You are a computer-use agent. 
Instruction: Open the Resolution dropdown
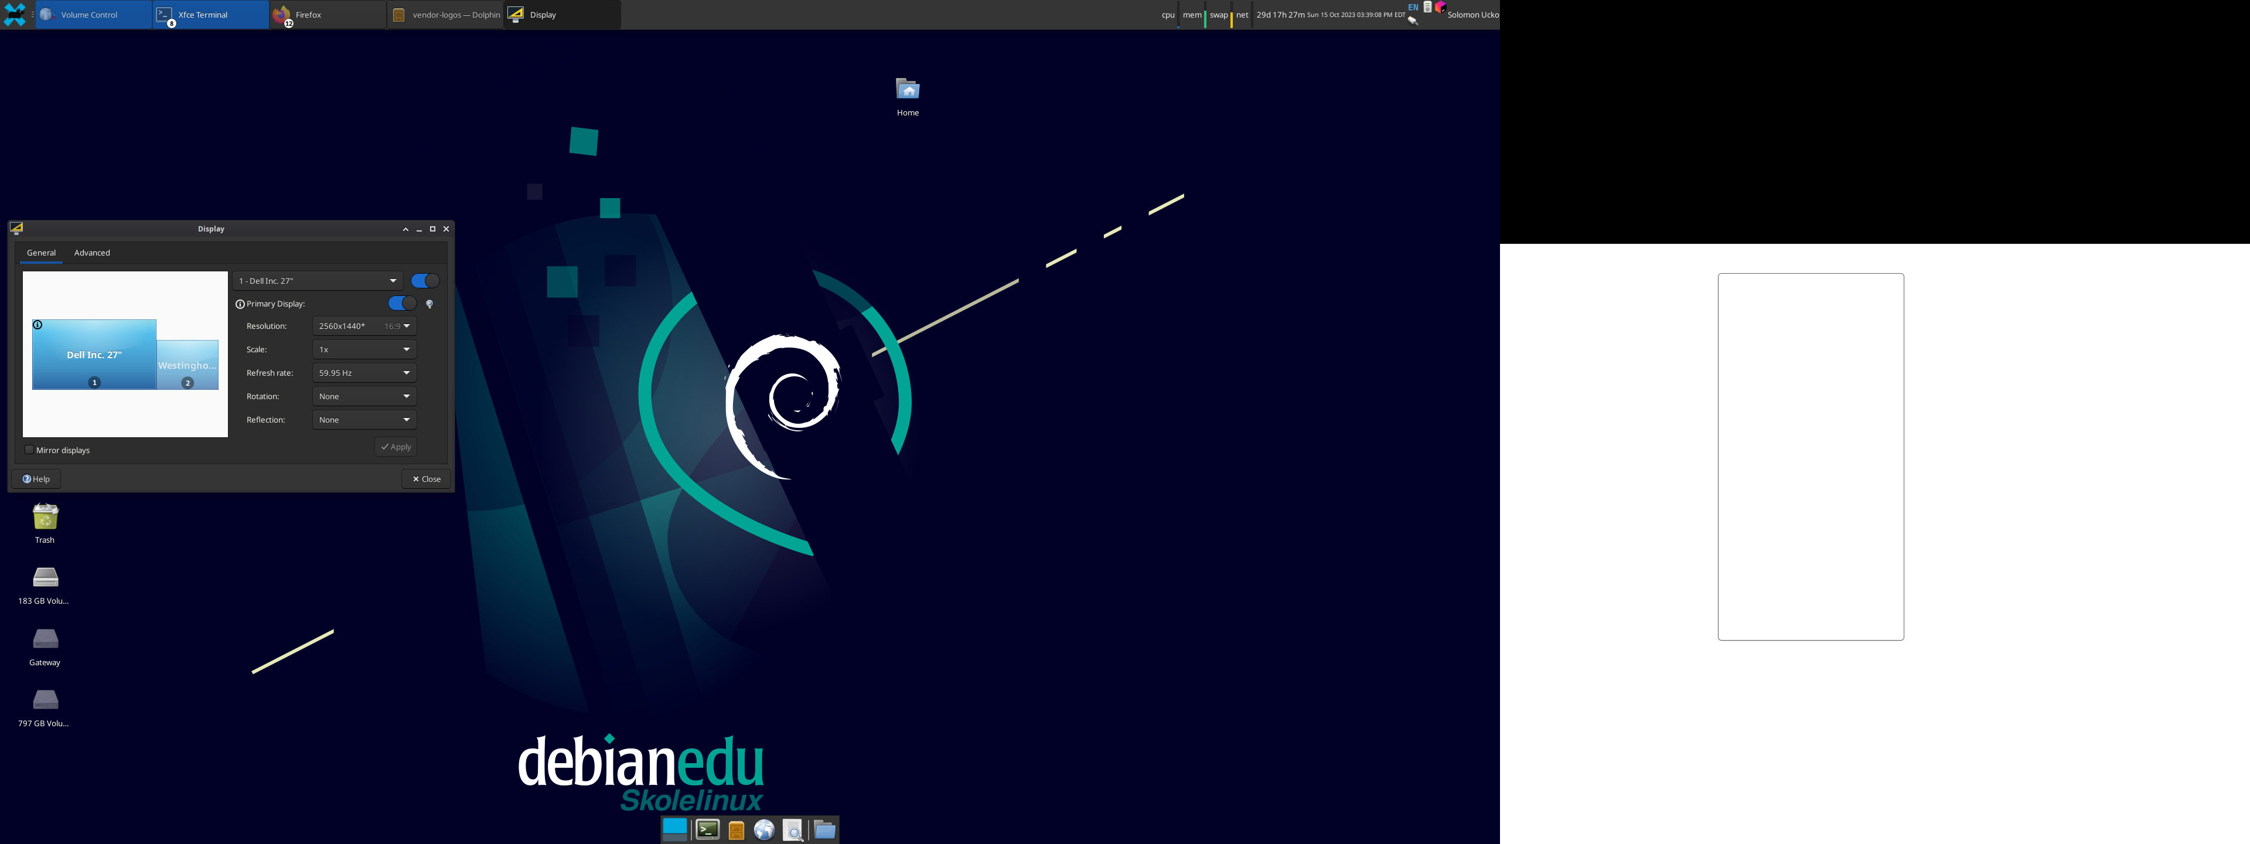point(364,326)
